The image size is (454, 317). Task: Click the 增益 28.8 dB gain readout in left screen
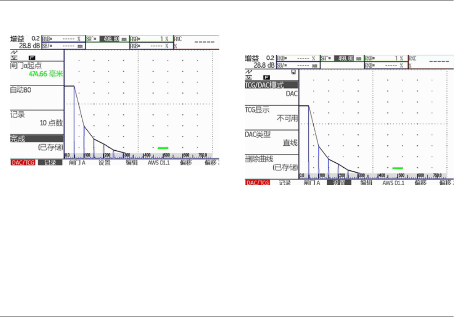(25, 42)
